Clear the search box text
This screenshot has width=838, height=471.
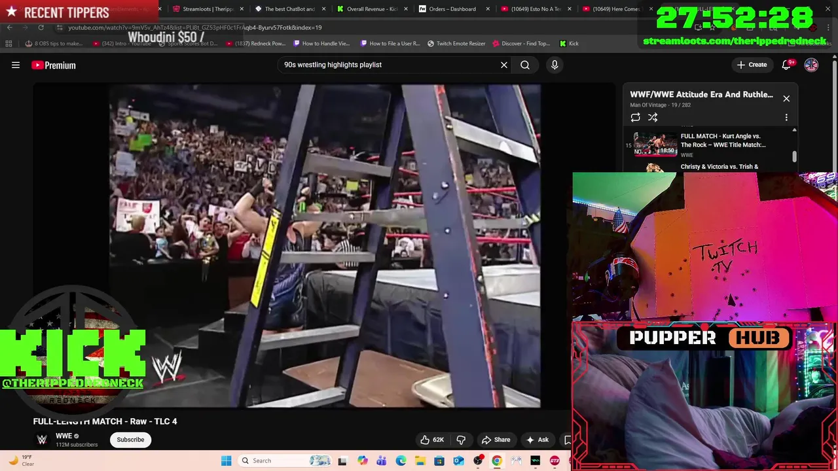click(504, 65)
